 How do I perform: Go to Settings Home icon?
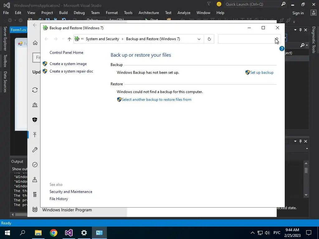[35, 43]
